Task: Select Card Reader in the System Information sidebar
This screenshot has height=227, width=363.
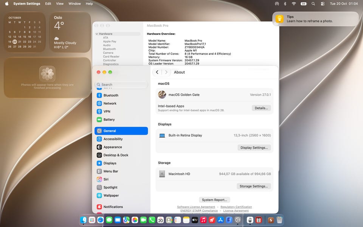Action: tap(111, 56)
